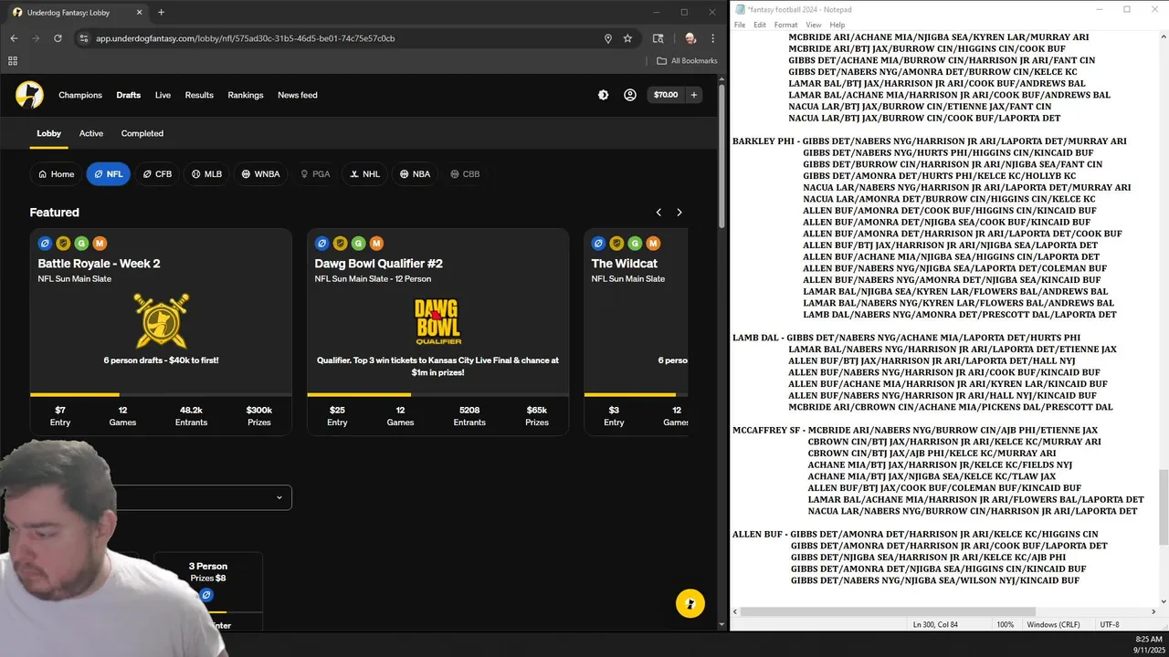Select the WNBA sport filter
The height and width of the screenshot is (657, 1169).
click(260, 174)
